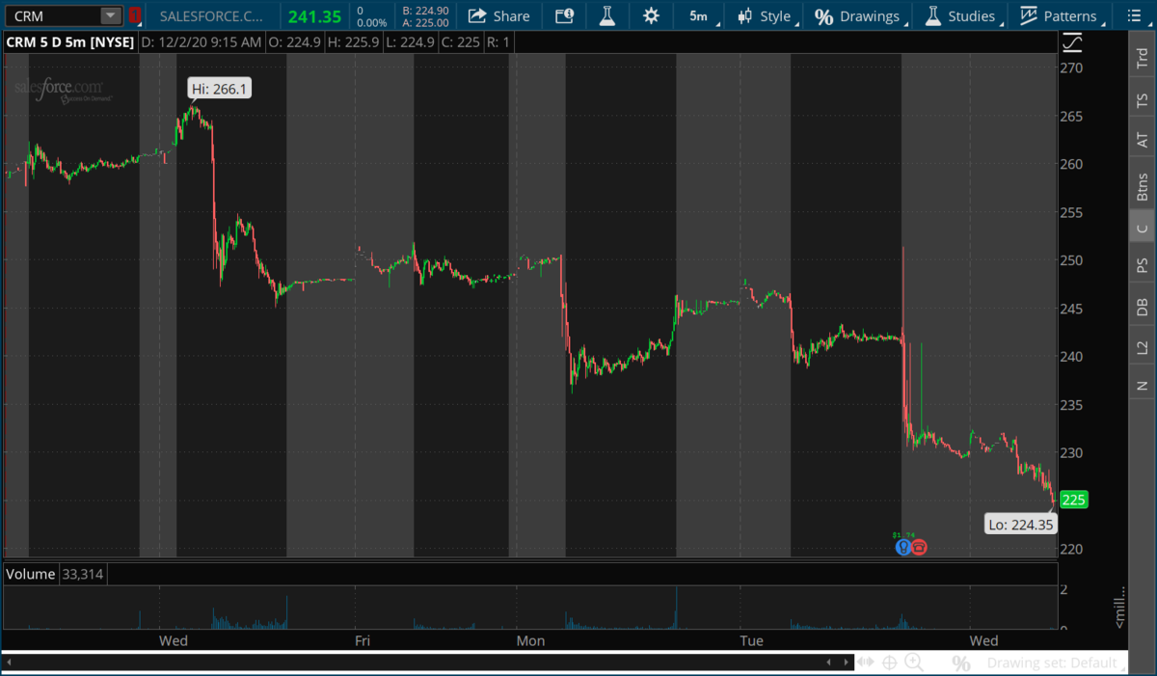Click the red link icon beside symbol box
1157x676 pixels.
pos(135,15)
